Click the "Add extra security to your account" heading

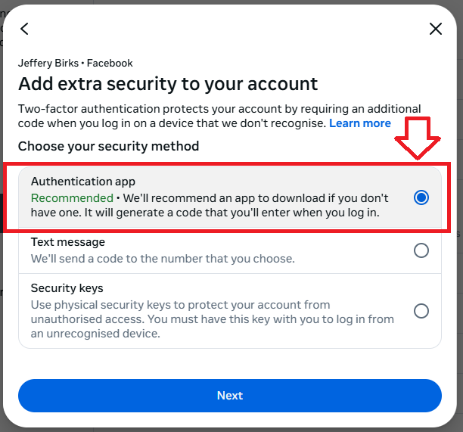[x=168, y=84]
